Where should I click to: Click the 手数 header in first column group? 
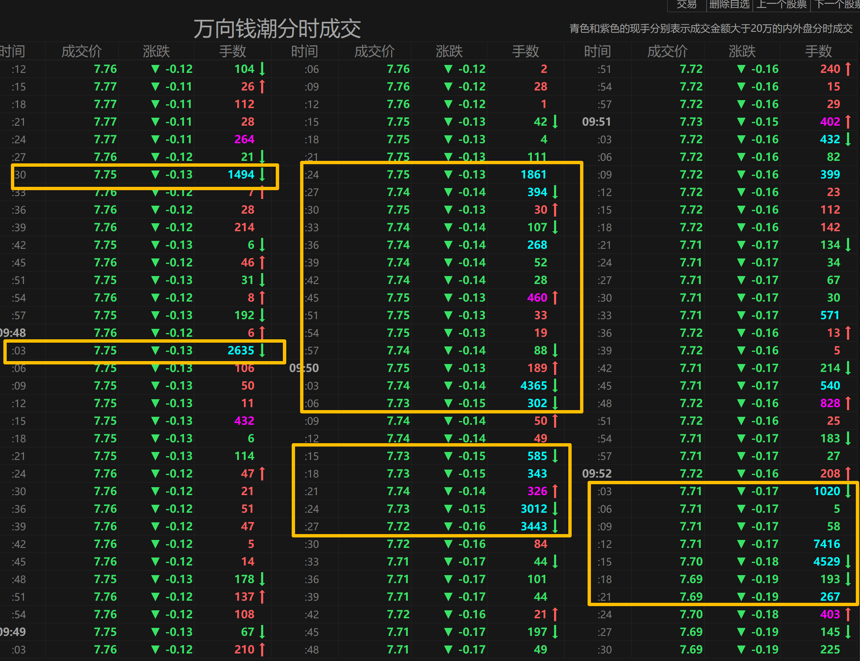click(233, 51)
